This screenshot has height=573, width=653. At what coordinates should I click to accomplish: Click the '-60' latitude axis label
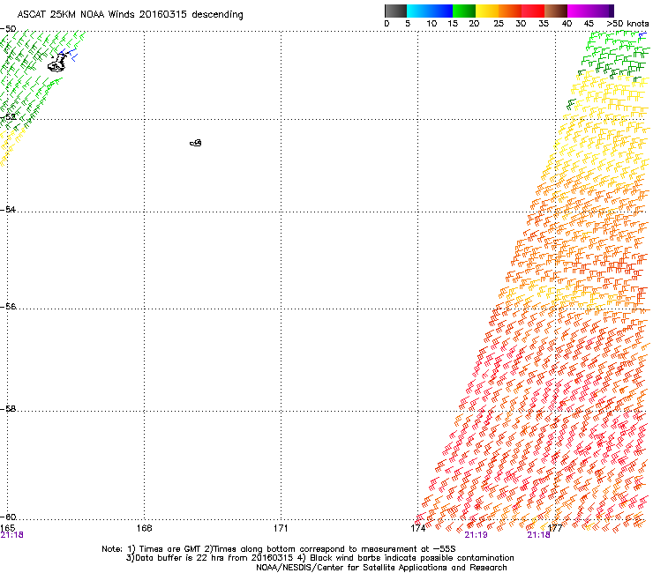click(x=8, y=517)
